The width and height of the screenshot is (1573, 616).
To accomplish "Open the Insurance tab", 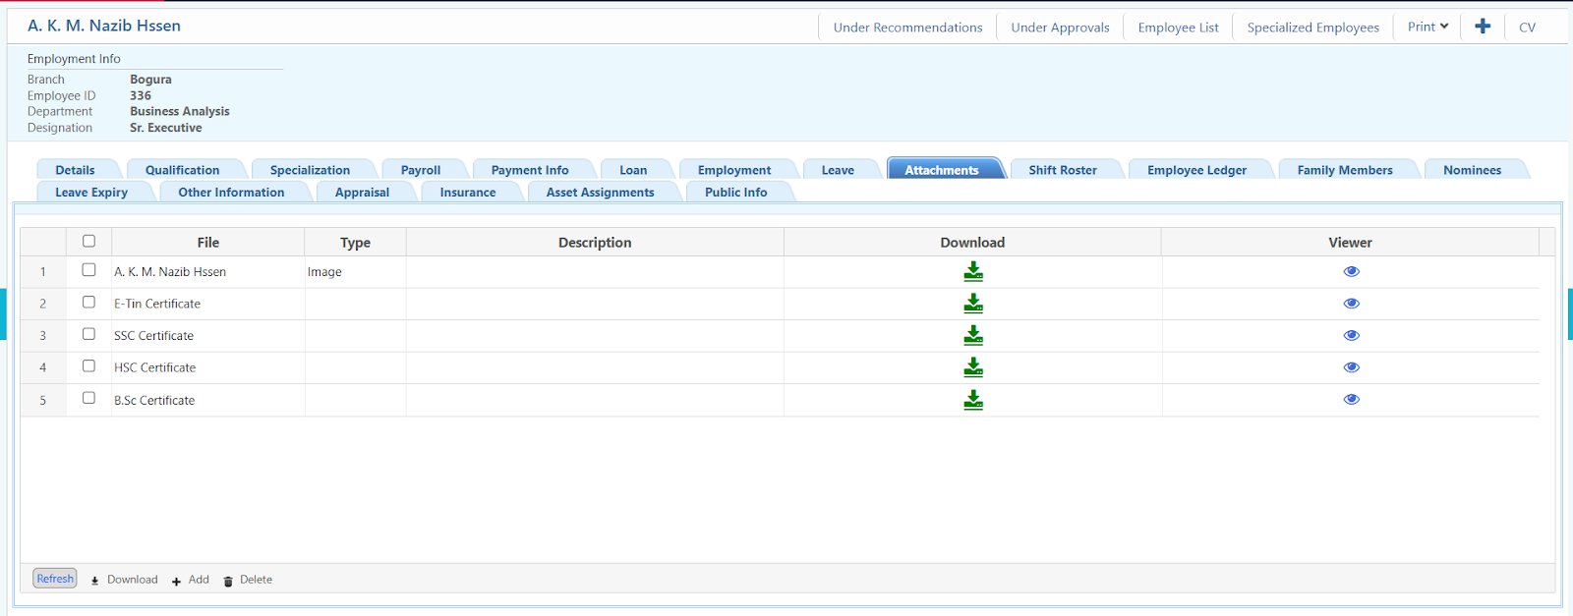I will coord(468,193).
